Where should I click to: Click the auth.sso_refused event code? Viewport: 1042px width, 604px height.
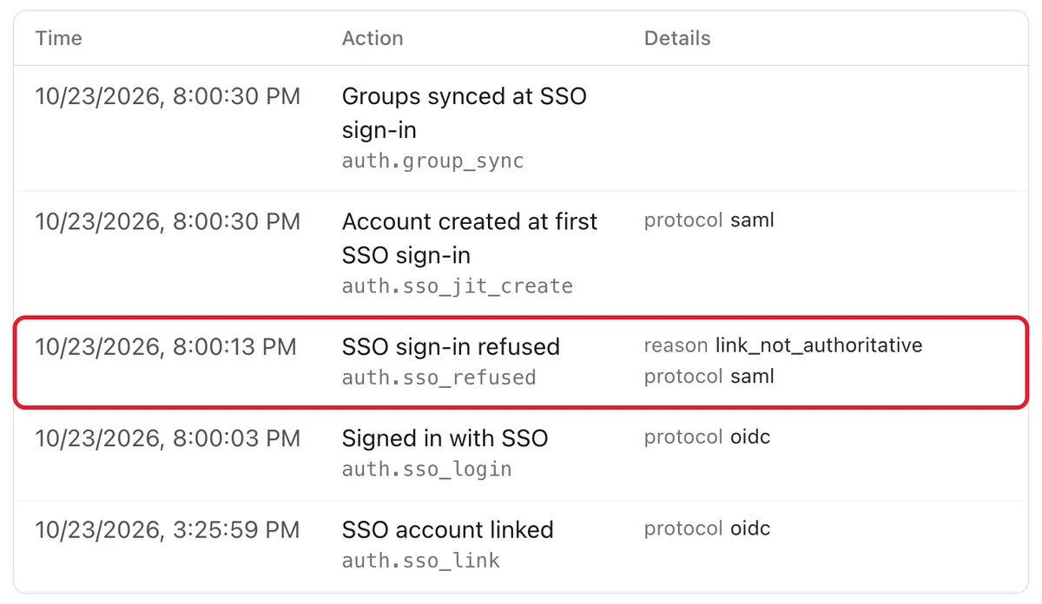pyautogui.click(x=439, y=377)
